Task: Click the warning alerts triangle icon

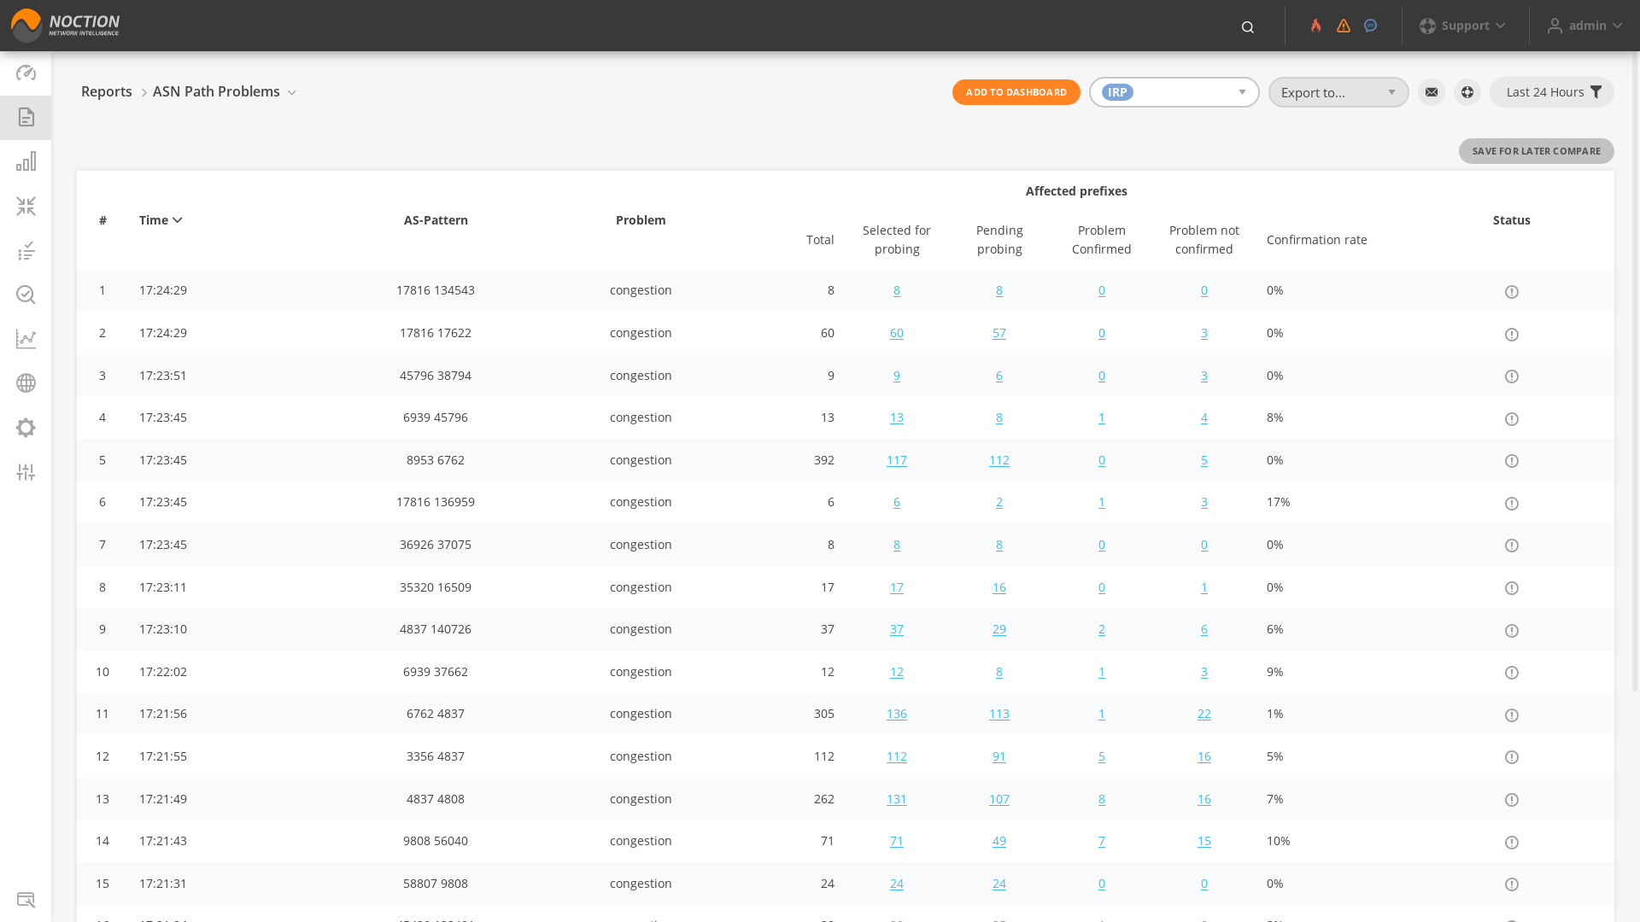Action: [1344, 25]
